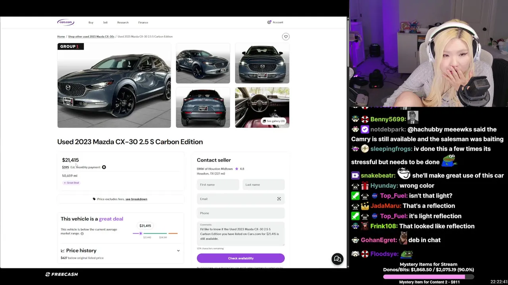Click the autofill icon in the Email field
Screen dimensions: 508x285
(x=279, y=199)
